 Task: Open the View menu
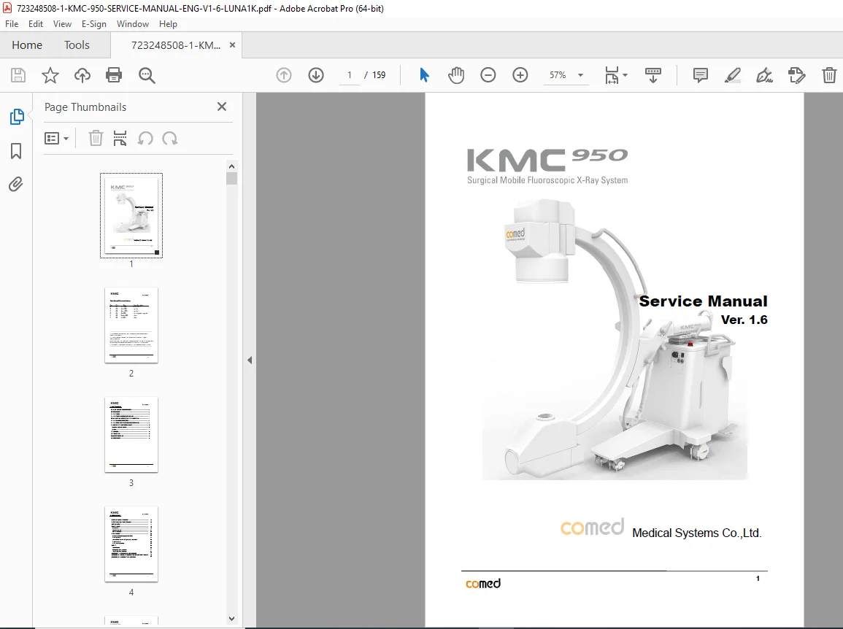click(x=62, y=24)
